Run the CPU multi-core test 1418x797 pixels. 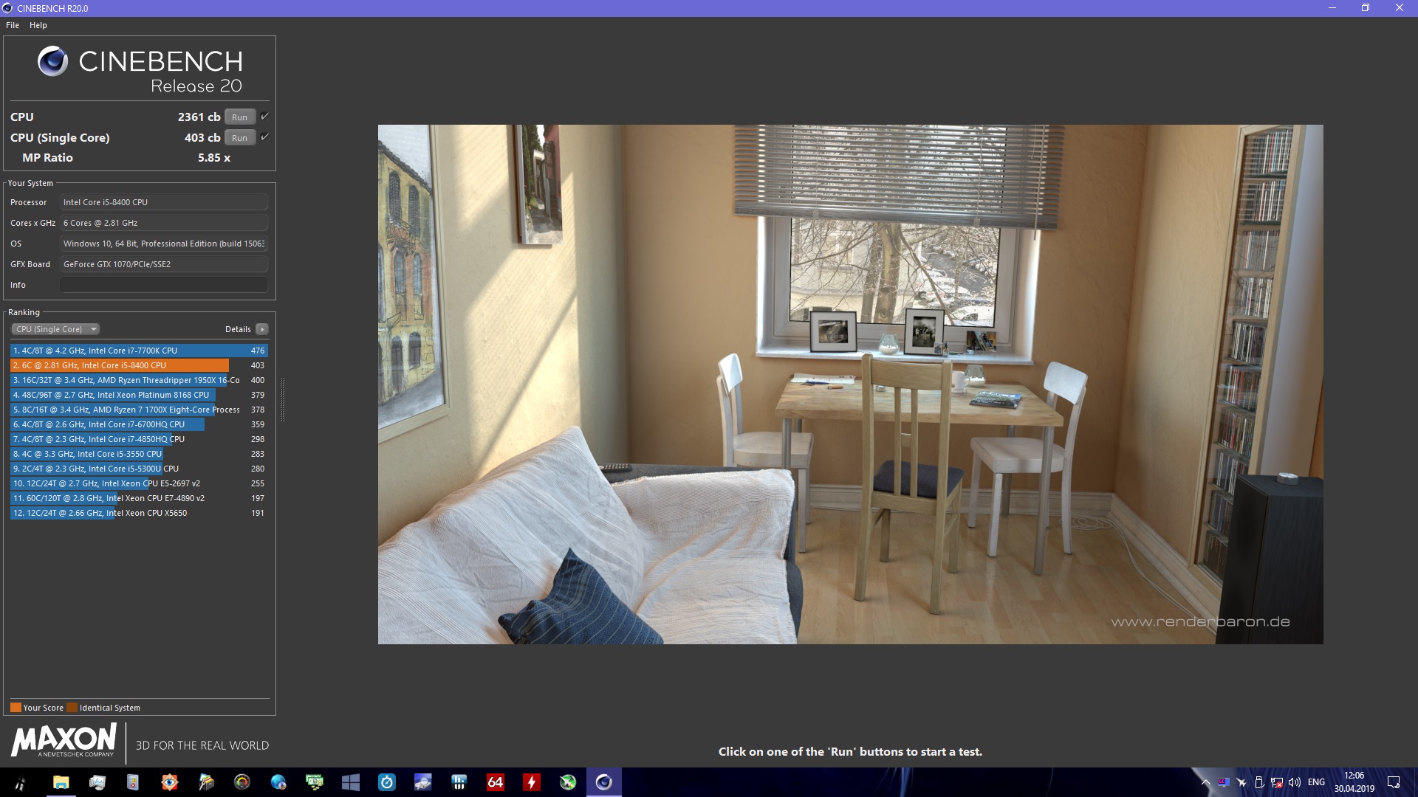(x=239, y=117)
